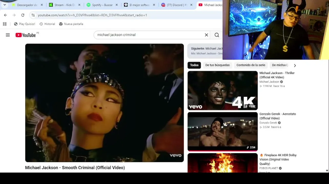Clear the search text with the X

[x=207, y=35]
